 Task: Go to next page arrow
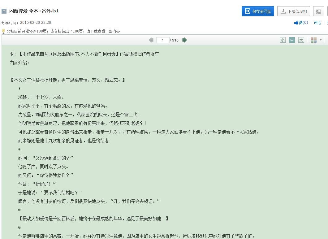click(184, 40)
